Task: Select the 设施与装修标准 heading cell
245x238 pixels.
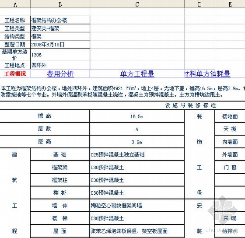Action: (190, 105)
